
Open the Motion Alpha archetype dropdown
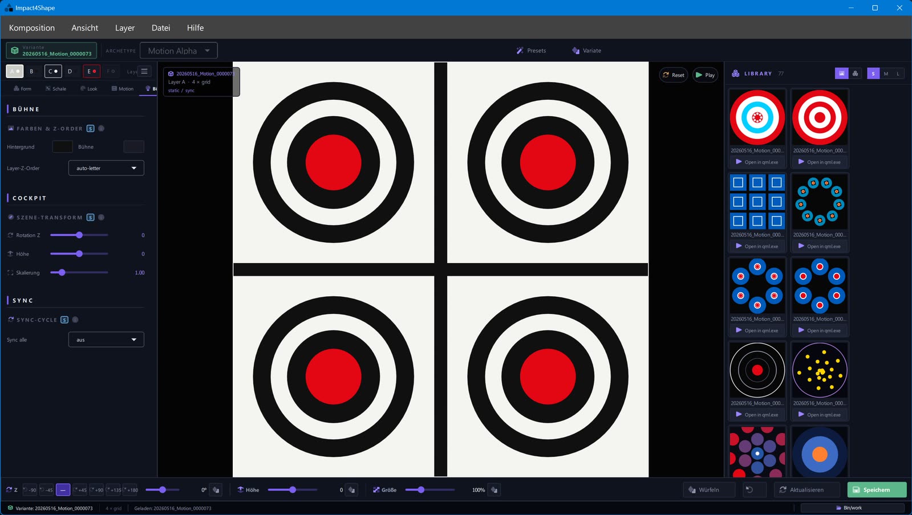pos(179,51)
